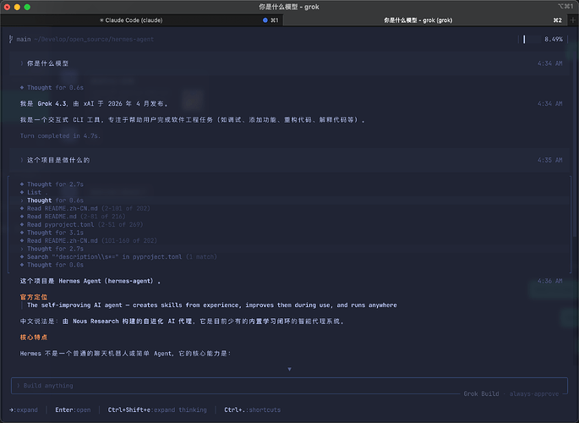Viewport: 579px width, 423px height.
Task: Focus the 'Build anything' input field
Action: pyautogui.click(x=289, y=386)
